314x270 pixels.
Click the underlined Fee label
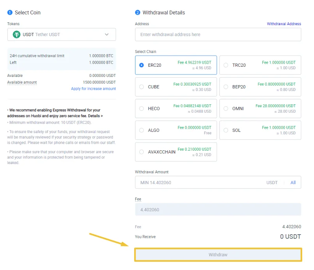[x=138, y=199]
